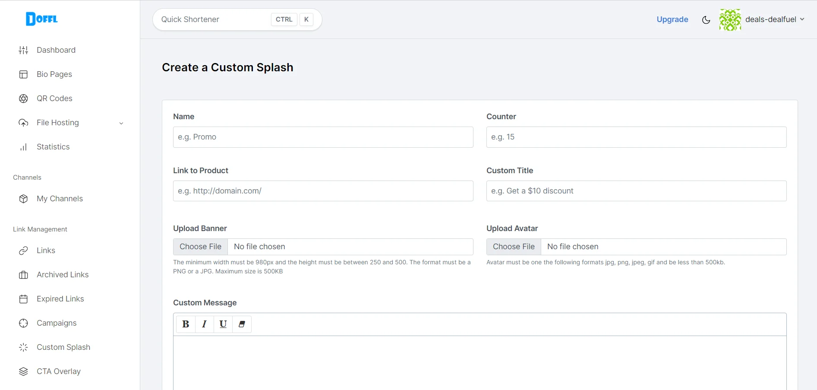Click the Links chain icon
Image resolution: width=817 pixels, height=390 pixels.
coord(23,250)
